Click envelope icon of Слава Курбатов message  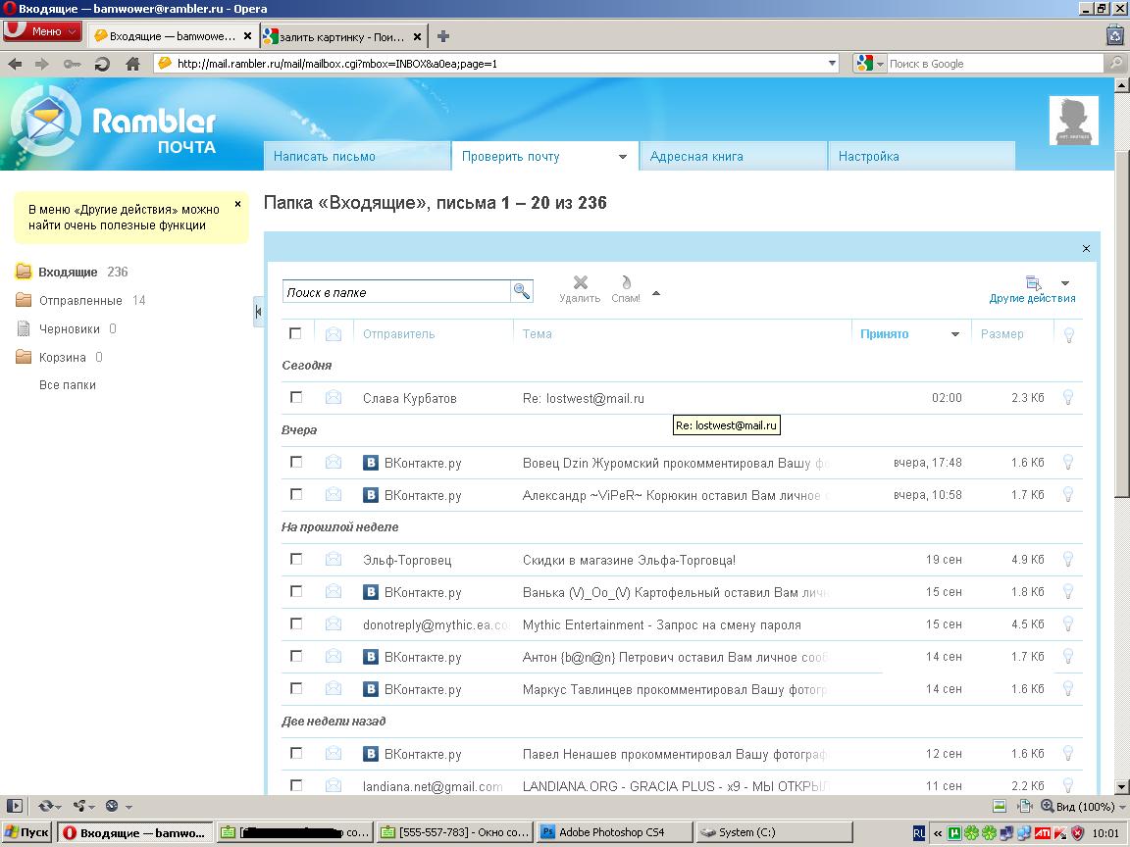point(333,397)
